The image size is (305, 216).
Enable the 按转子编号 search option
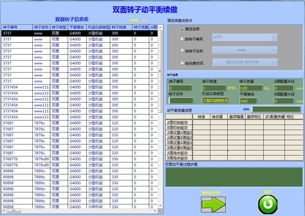point(182,39)
